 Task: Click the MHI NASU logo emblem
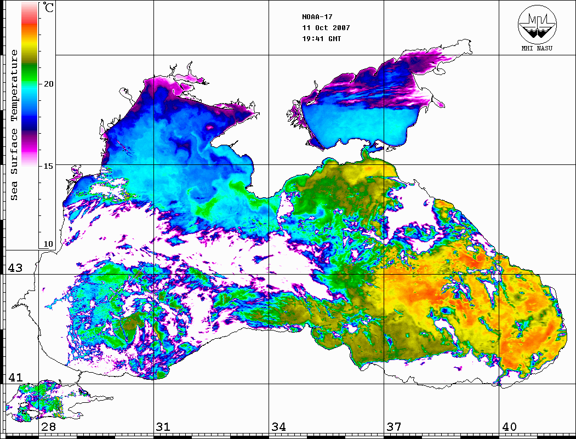pos(537,24)
